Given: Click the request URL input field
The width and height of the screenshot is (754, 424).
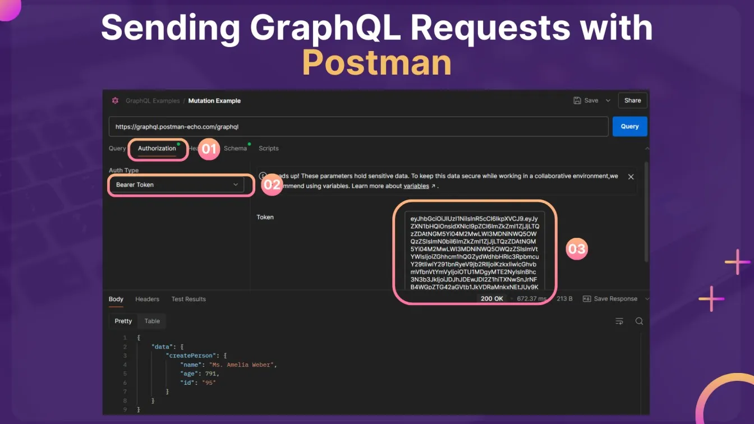Looking at the screenshot, I should click(x=358, y=127).
